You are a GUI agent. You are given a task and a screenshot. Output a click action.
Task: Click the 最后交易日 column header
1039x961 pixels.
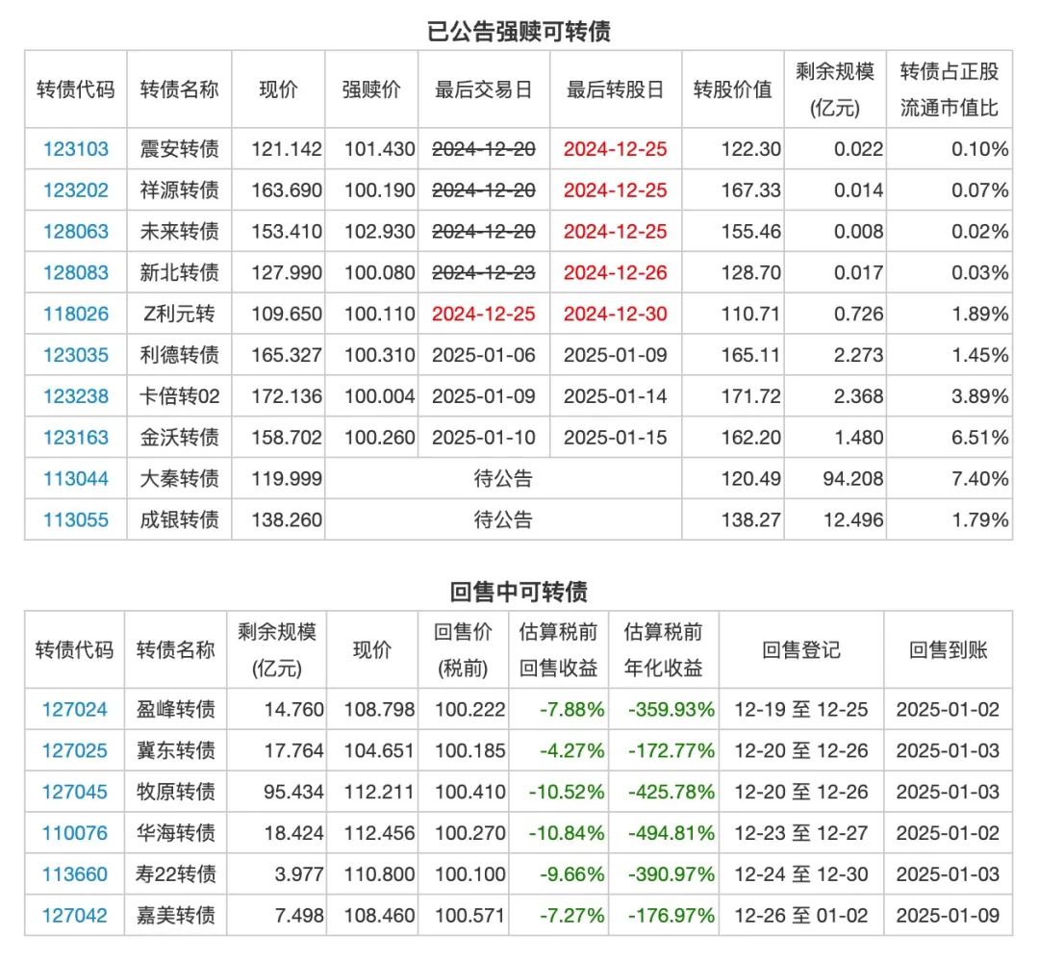click(x=484, y=89)
